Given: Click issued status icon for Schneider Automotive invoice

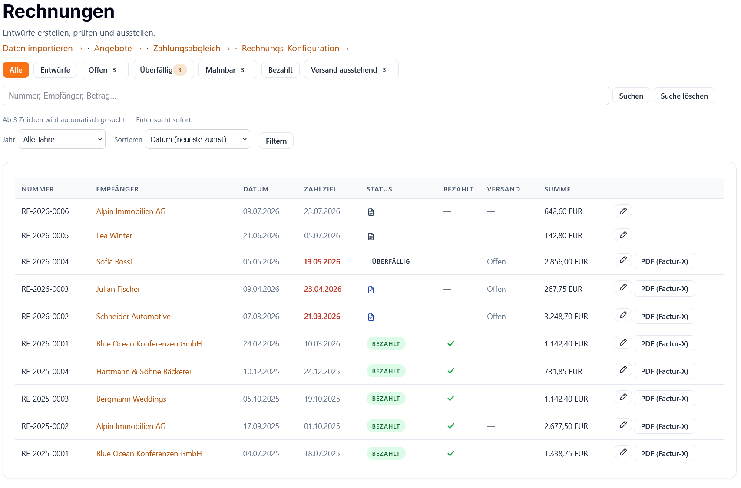Looking at the screenshot, I should [x=371, y=317].
